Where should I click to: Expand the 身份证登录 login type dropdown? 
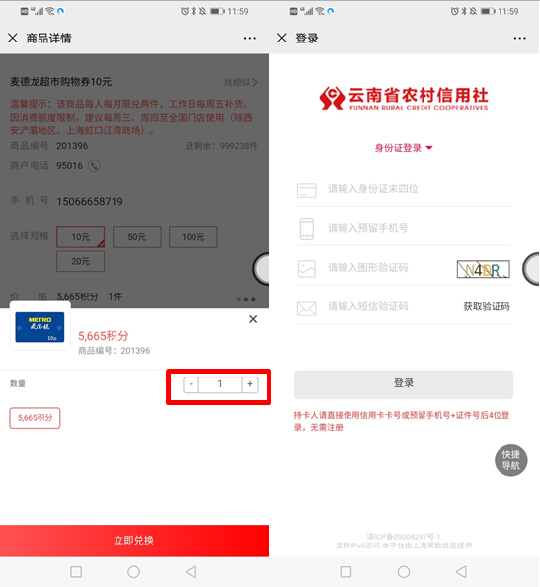coord(404,148)
